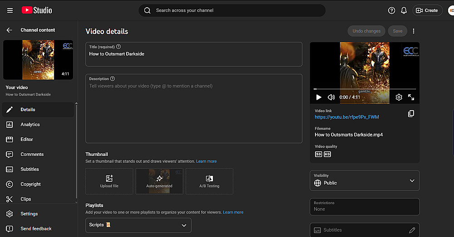Go to the Comments section
Screen dimensions: 454x237
(32, 155)
